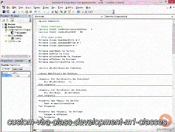This screenshot has height=132, width=175.
Task: Click the Reset stop icon
Action: point(52,12)
